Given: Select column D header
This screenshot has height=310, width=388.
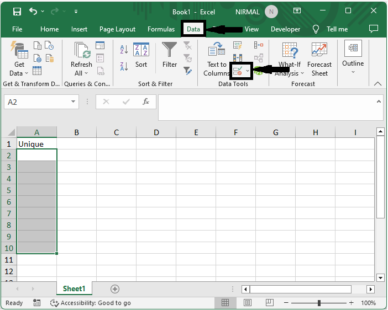Looking at the screenshot, I should [x=156, y=132].
